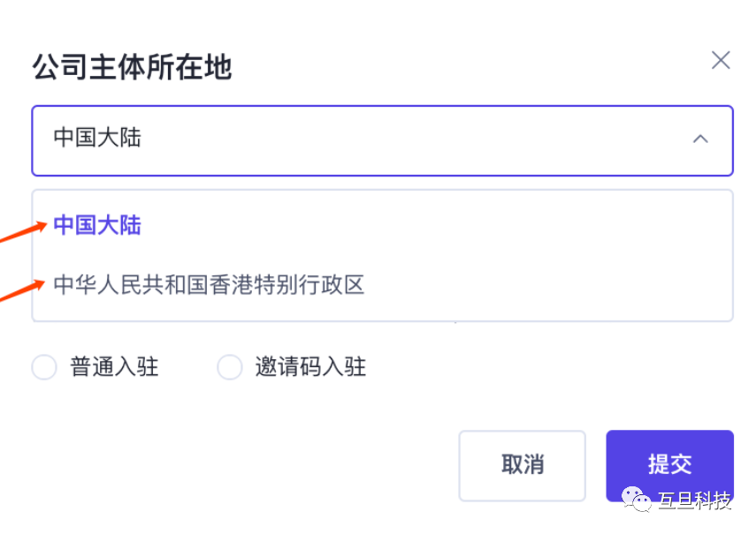Click the WeChat logo watermark icon

tap(636, 500)
